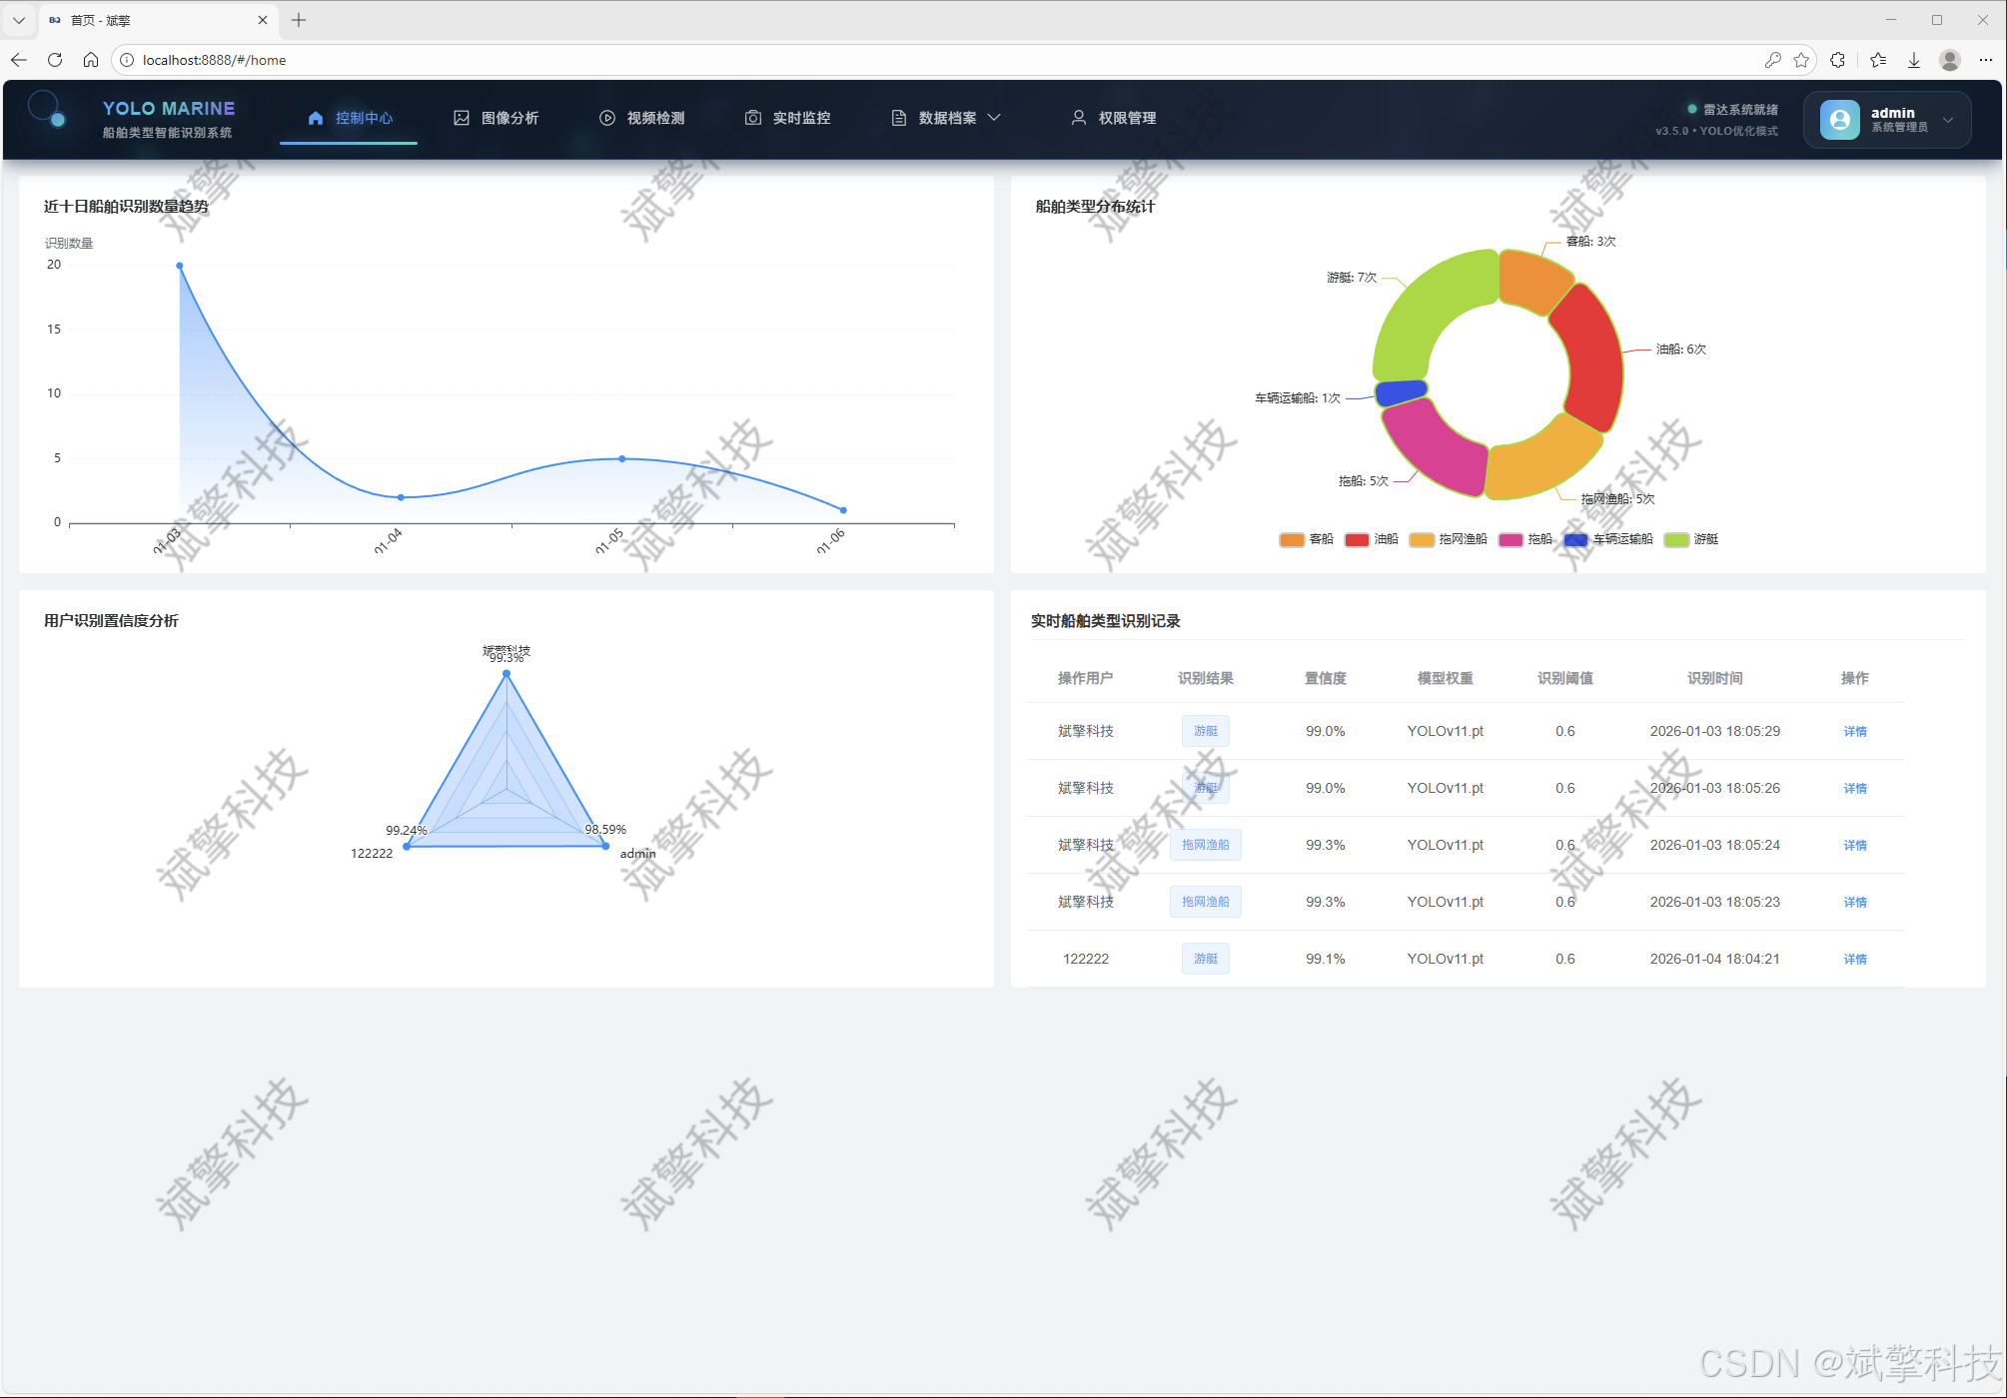The height and width of the screenshot is (1398, 2007).
Task: Expand the 数据档案 dropdown arrow
Action: [994, 118]
